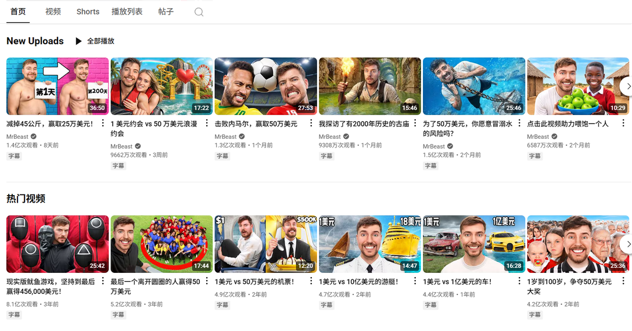Click verified badge under 减掉45公斤 video

coord(34,136)
